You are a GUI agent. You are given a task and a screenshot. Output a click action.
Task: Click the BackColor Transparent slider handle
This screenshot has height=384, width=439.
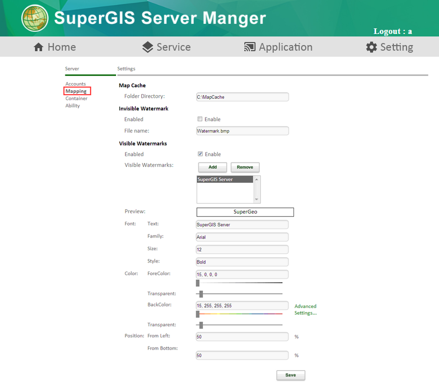pyautogui.click(x=201, y=325)
